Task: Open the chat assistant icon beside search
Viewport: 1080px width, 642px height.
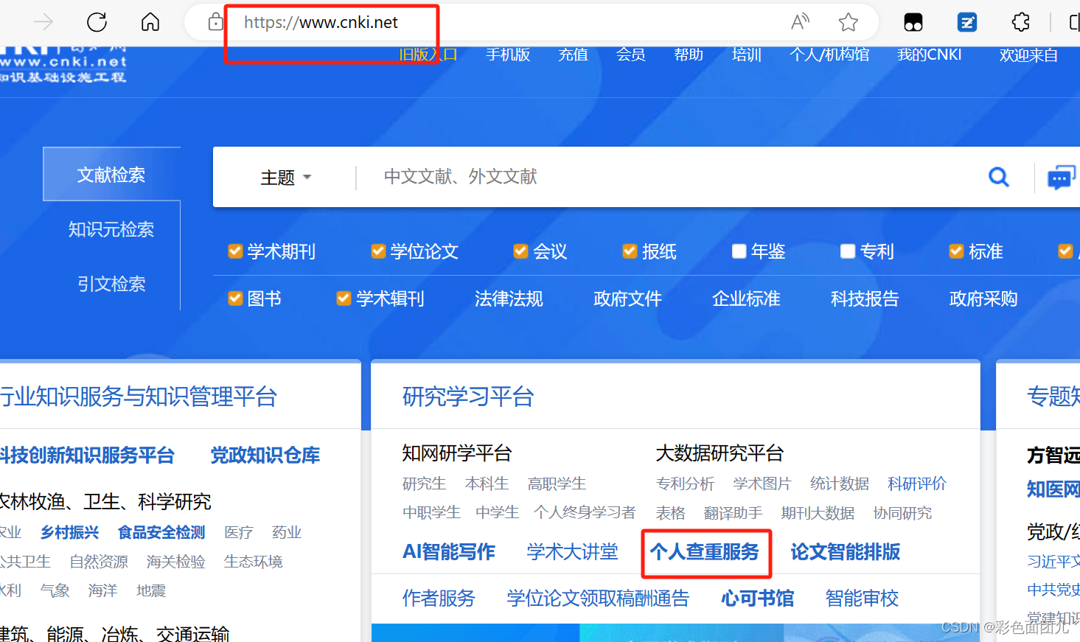Action: coord(1061,177)
